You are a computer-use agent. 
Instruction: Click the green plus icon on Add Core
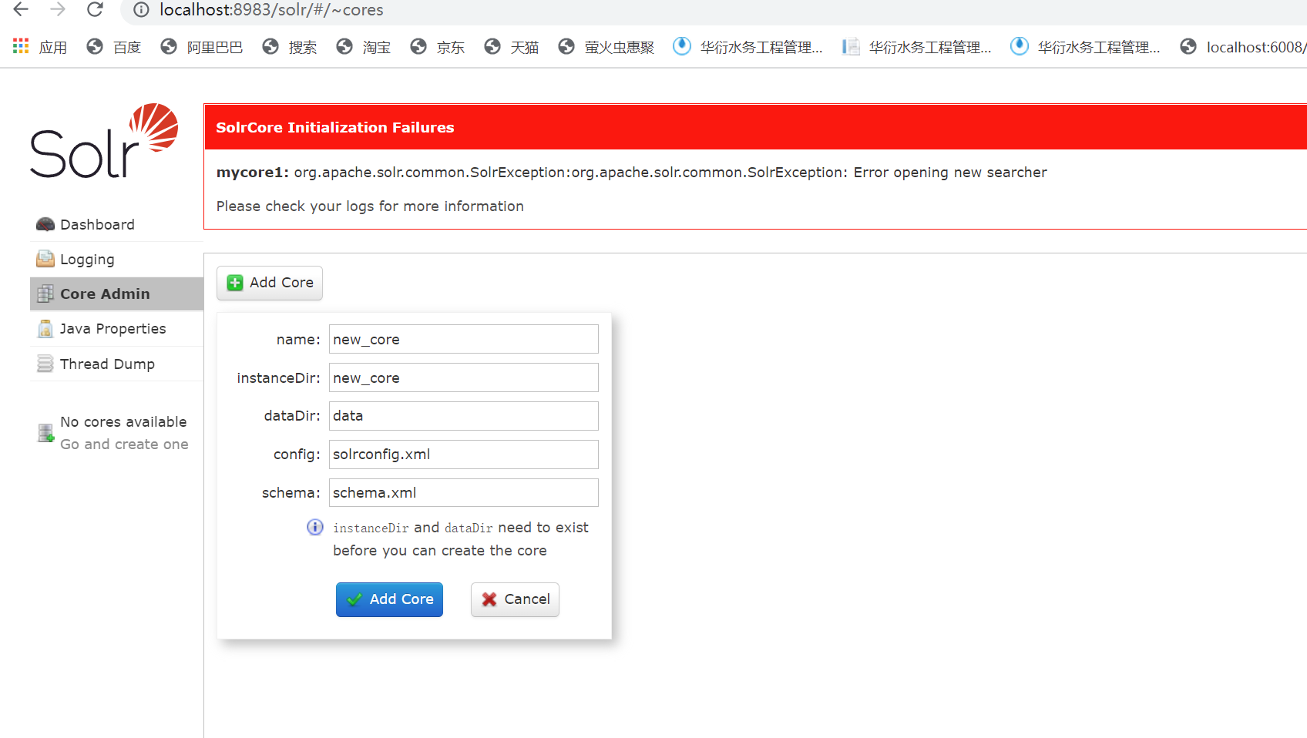(x=235, y=283)
